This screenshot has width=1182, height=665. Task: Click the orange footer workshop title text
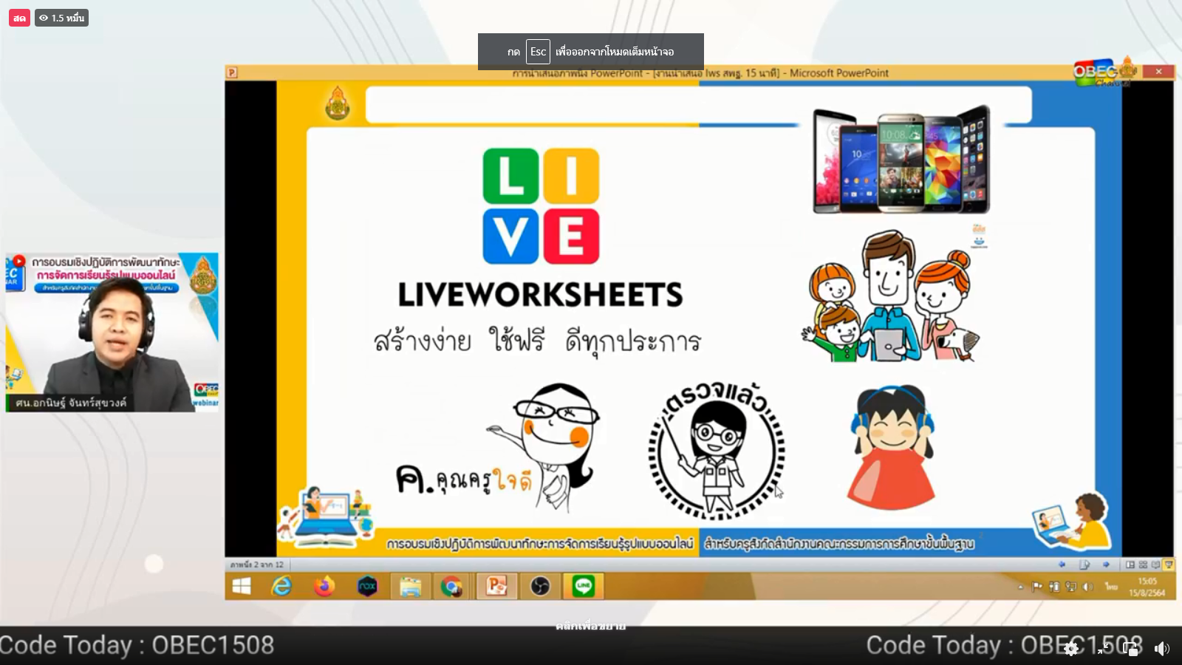coord(539,544)
